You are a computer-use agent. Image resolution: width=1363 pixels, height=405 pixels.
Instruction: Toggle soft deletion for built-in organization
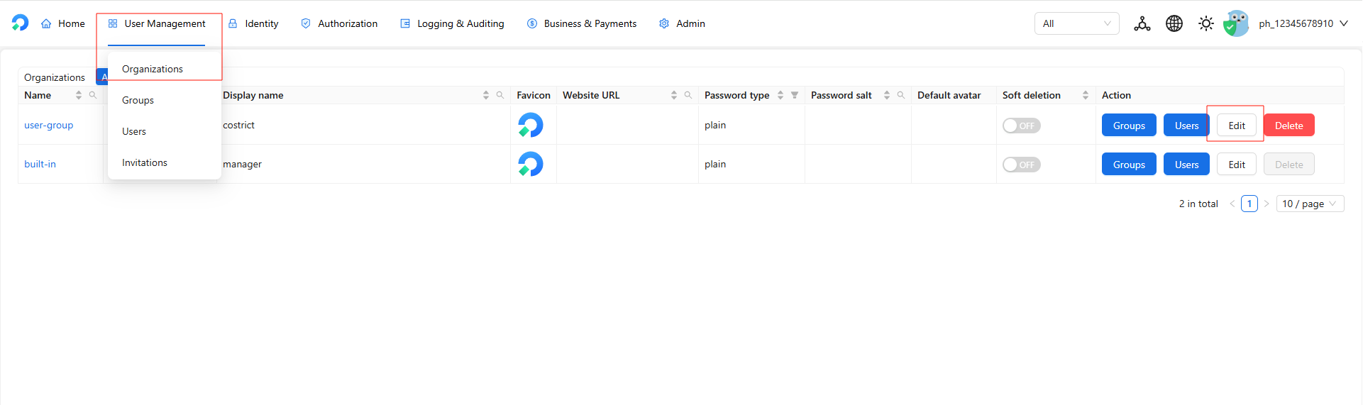[1021, 165]
